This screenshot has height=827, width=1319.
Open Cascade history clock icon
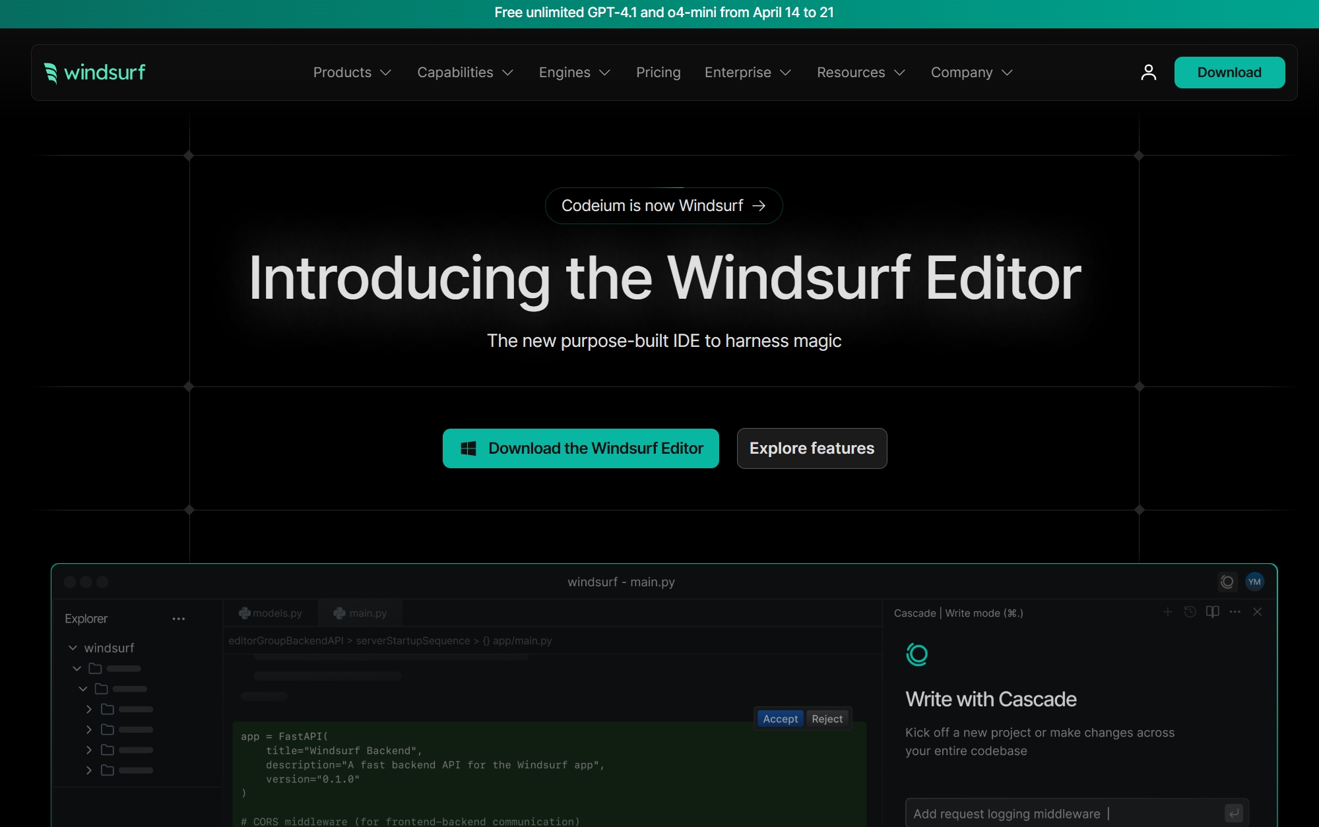click(1190, 612)
